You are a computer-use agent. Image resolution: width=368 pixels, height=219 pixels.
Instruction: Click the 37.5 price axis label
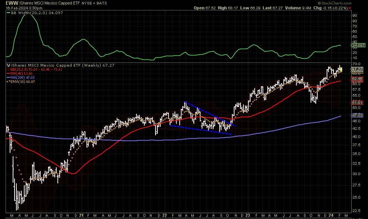coord(356,145)
